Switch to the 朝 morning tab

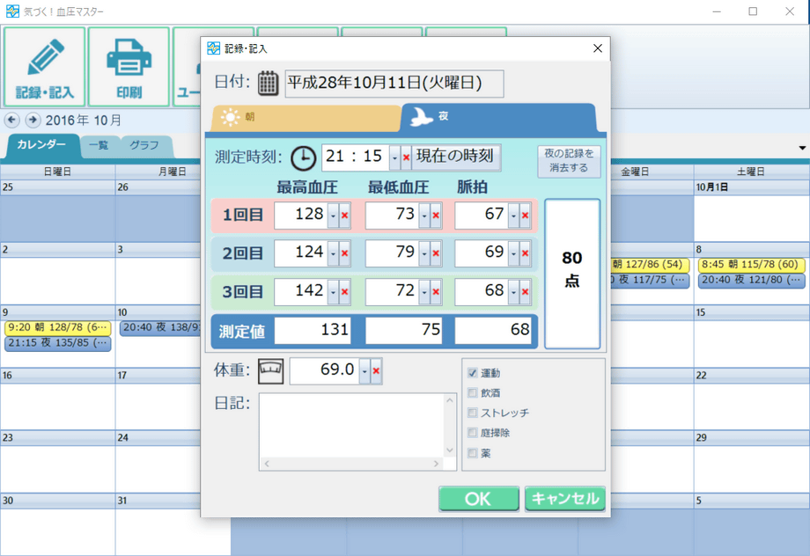[304, 117]
